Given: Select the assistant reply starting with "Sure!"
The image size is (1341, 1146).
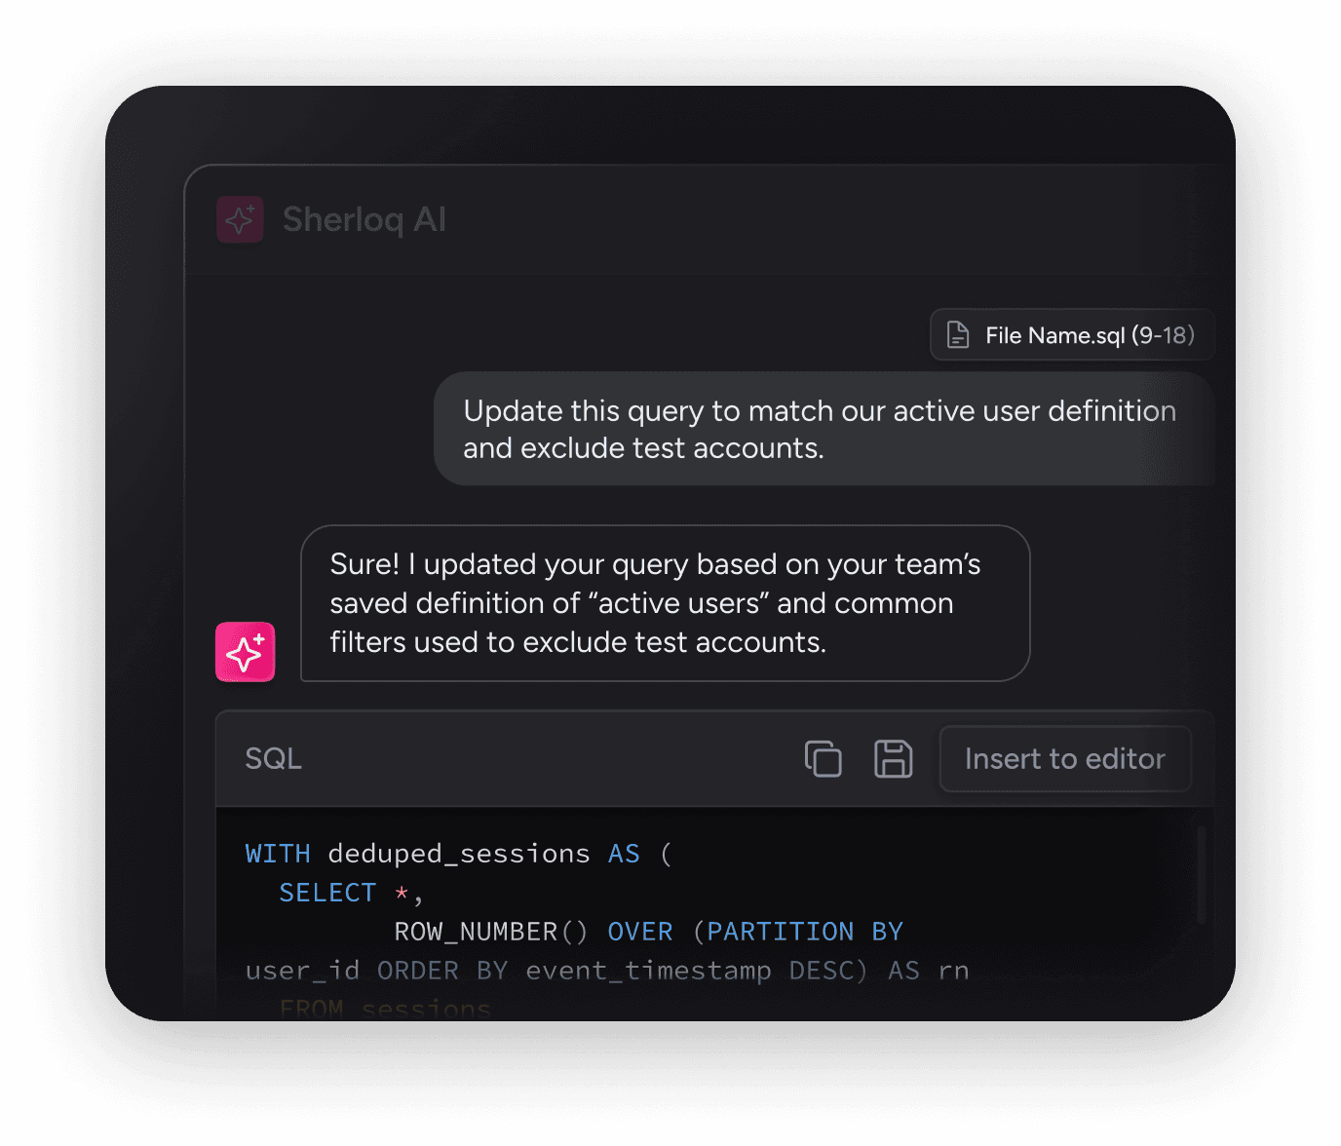Looking at the screenshot, I should point(665,603).
